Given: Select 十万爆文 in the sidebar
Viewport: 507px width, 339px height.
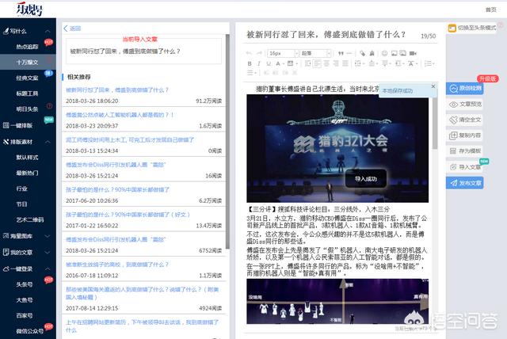Looking at the screenshot, I should [28, 62].
